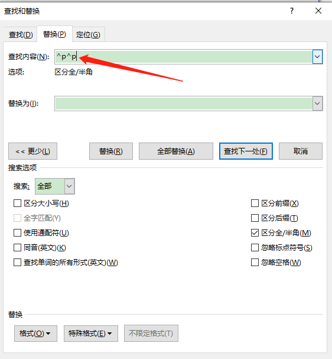Close the Find and Replace dialog
332x359 pixels.
[x=318, y=11]
